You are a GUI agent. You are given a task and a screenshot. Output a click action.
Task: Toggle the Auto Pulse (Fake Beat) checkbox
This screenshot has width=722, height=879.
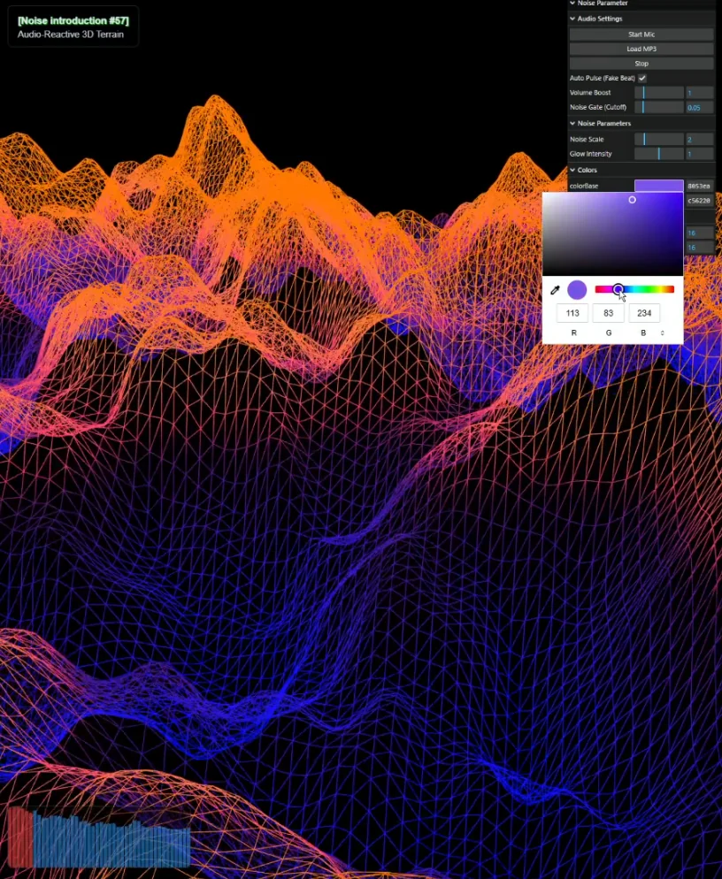[642, 79]
